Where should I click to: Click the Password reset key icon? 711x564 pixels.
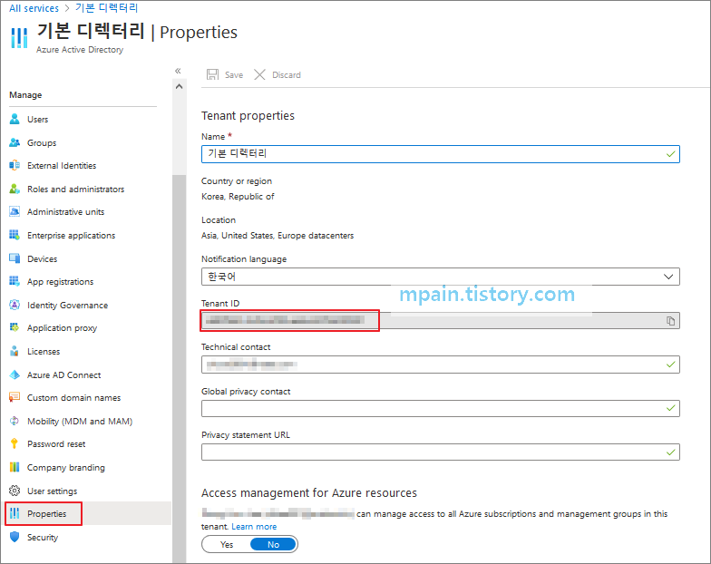click(x=15, y=443)
